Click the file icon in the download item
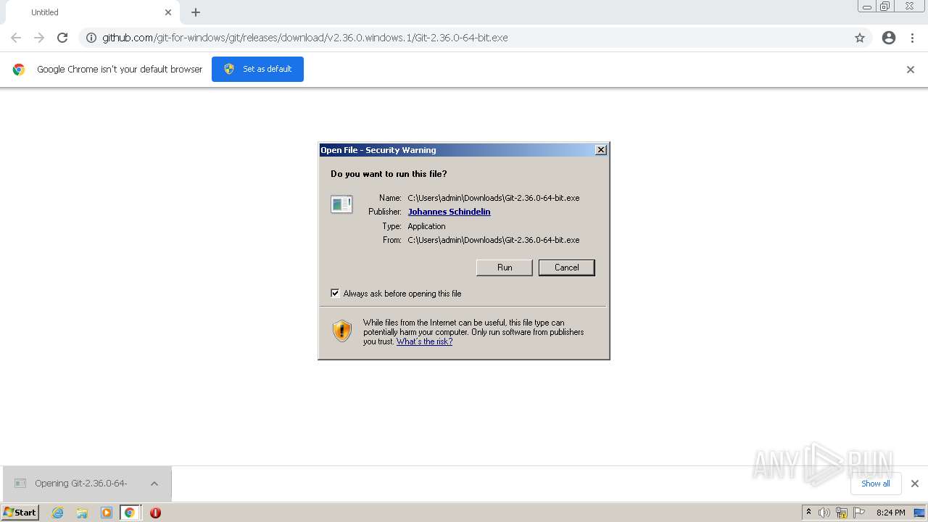 20,484
